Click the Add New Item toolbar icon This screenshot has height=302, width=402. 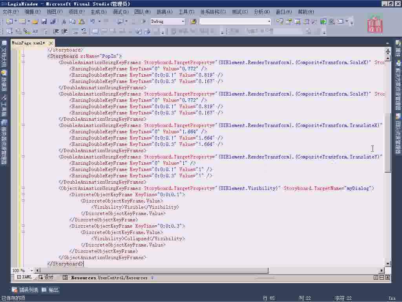(22, 22)
